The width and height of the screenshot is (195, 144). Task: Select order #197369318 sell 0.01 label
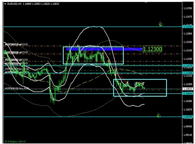click(x=16, y=44)
